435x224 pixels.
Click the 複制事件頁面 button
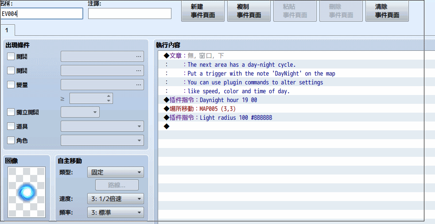coord(249,11)
